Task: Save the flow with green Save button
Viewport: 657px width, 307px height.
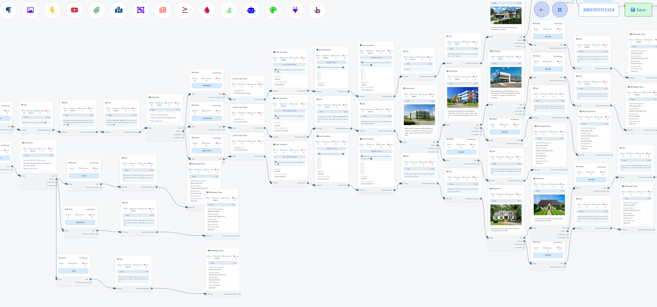Action: coord(638,10)
